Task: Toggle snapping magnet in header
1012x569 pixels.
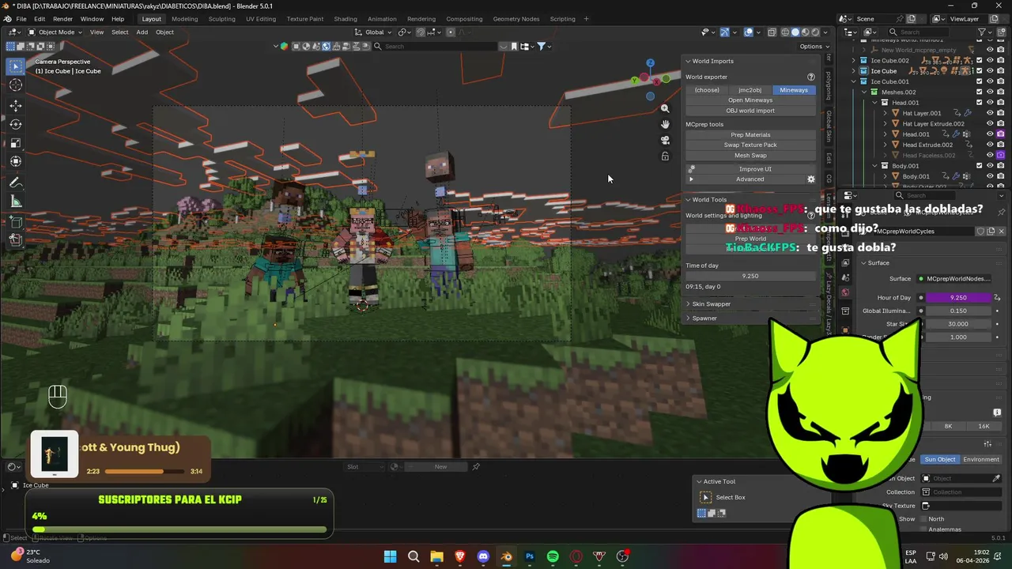Action: point(421,32)
